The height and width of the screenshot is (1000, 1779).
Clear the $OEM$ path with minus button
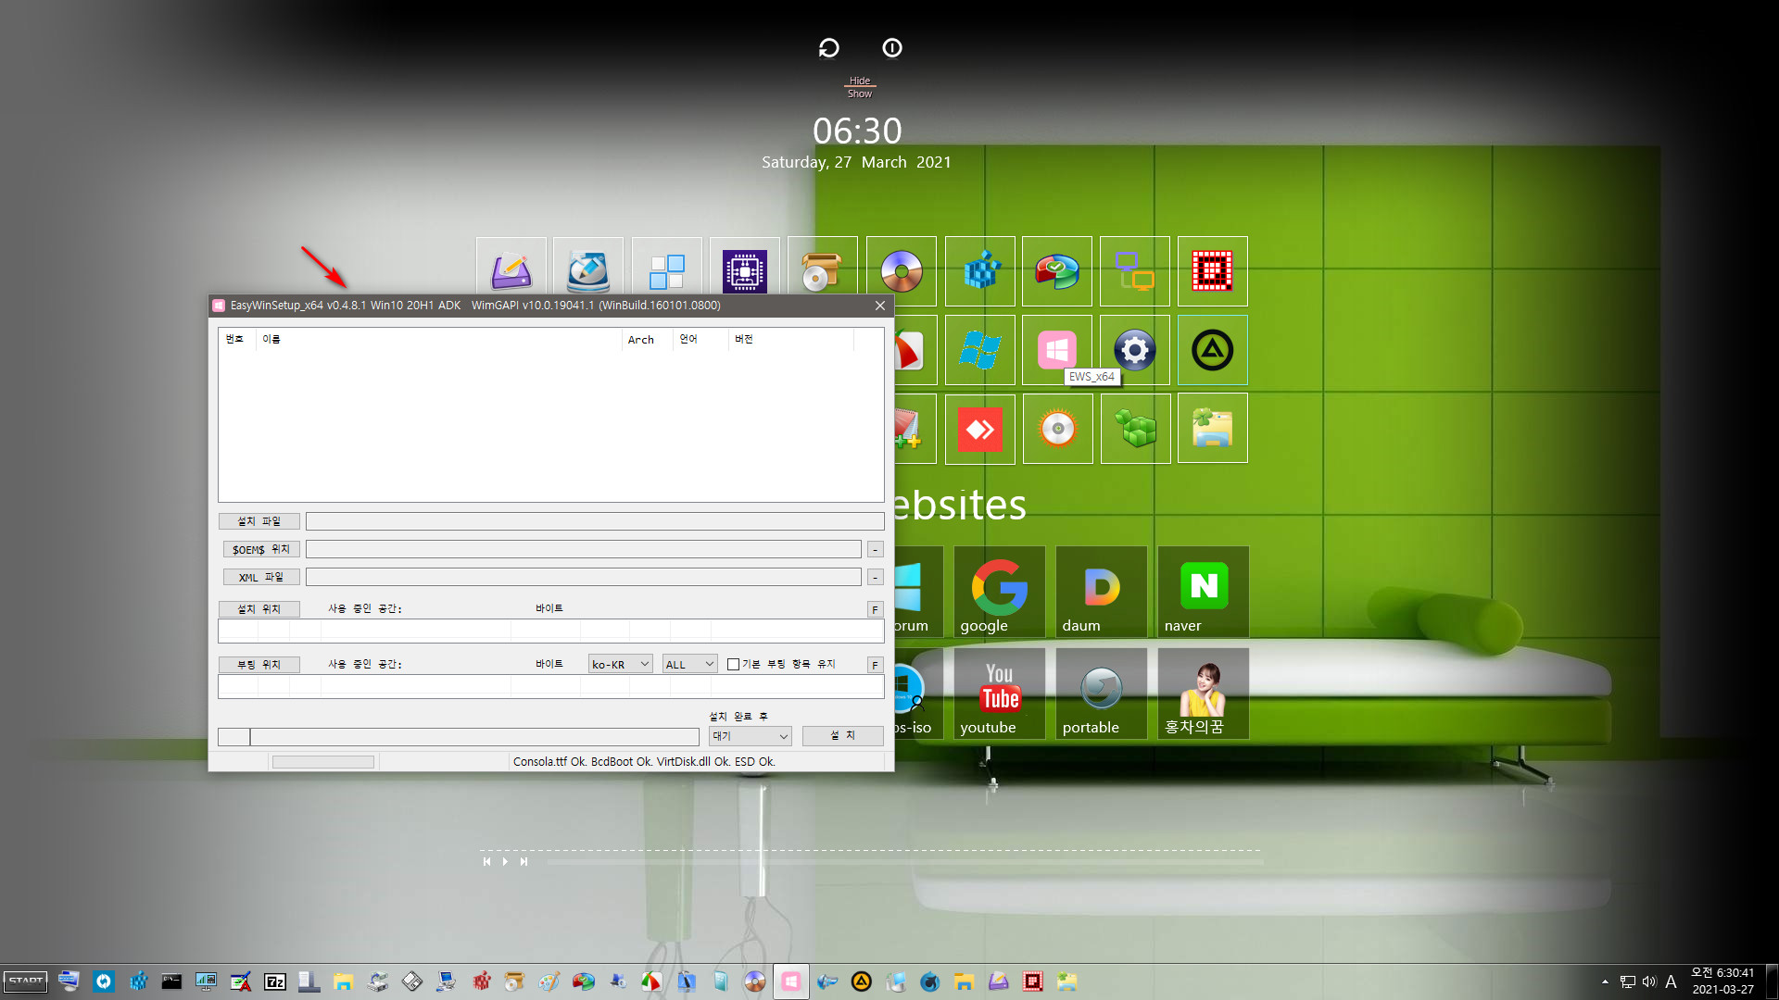875,550
